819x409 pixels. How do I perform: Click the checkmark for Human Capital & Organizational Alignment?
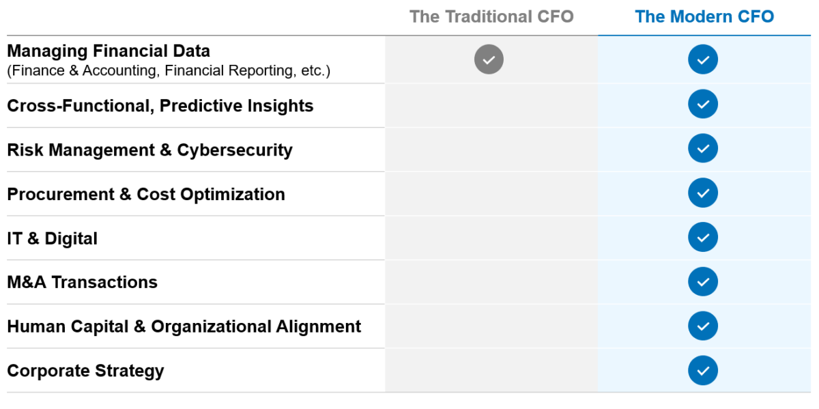pos(703,326)
